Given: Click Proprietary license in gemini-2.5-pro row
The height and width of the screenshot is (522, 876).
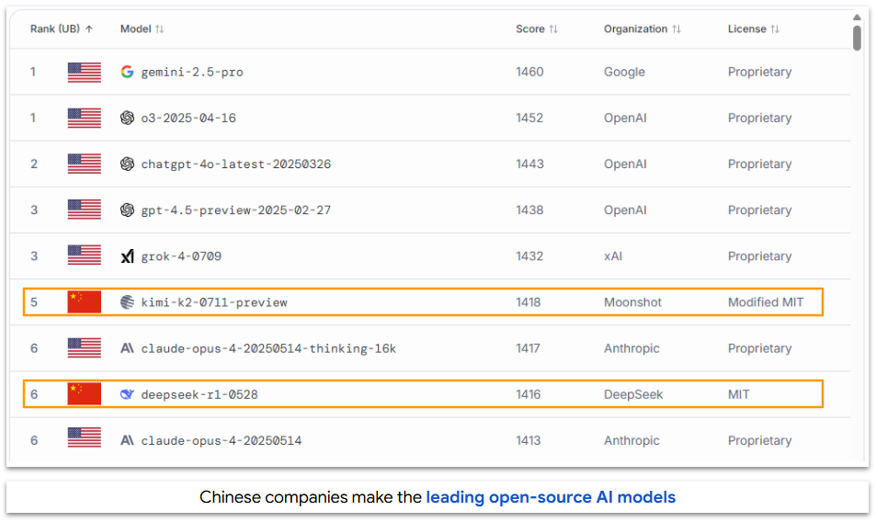Looking at the screenshot, I should point(760,72).
